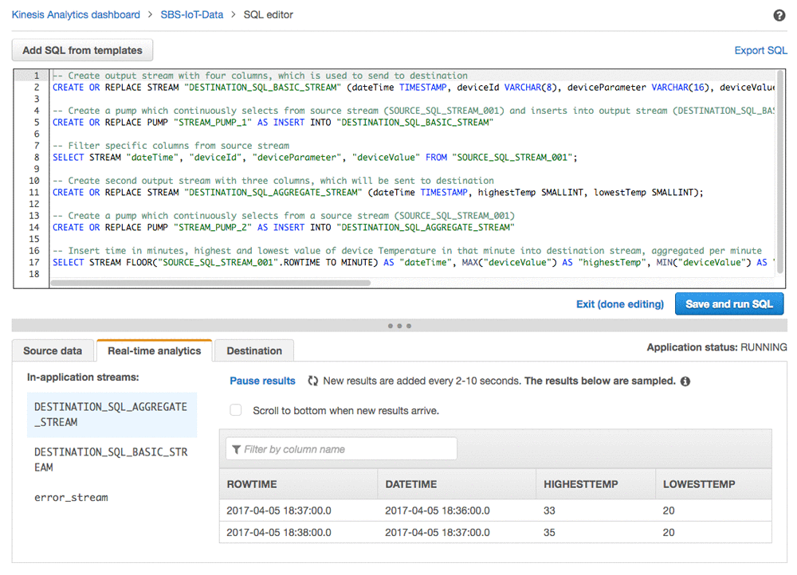Image resolution: width=797 pixels, height=575 pixels.
Task: Click the HIGHESTTEMP value 35
Action: point(549,533)
